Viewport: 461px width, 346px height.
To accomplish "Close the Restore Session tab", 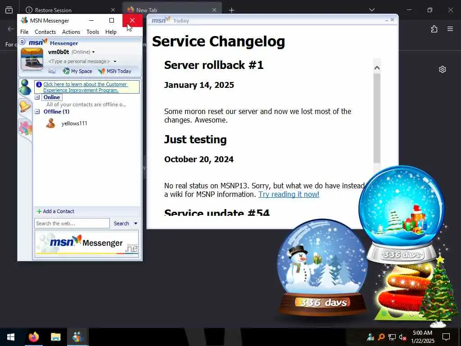I will click(113, 10).
